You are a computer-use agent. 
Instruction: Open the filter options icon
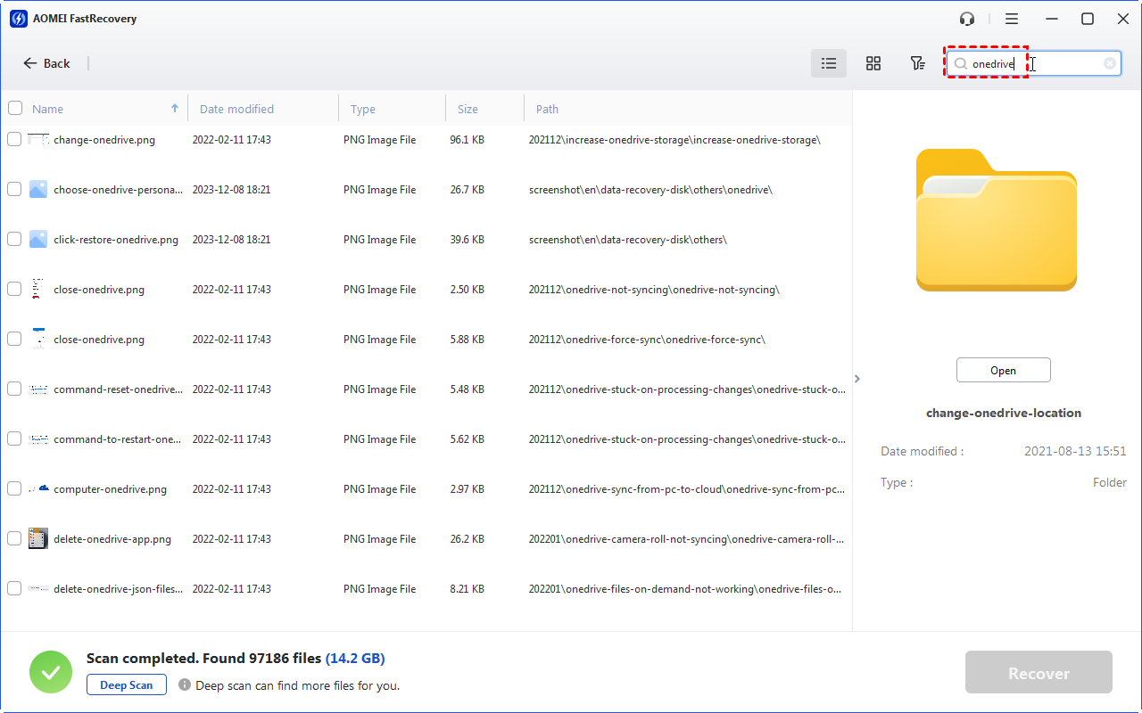click(x=918, y=63)
